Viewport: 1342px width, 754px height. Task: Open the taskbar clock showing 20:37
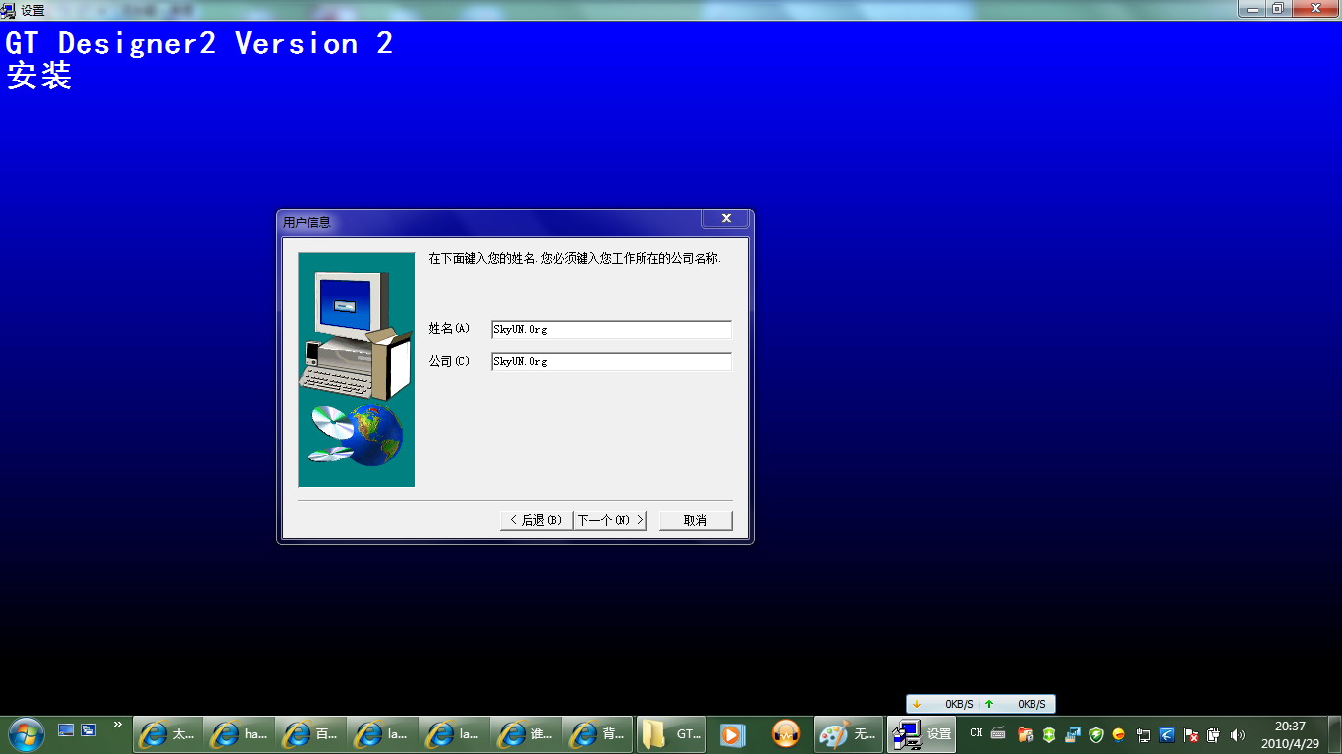coord(1290,734)
